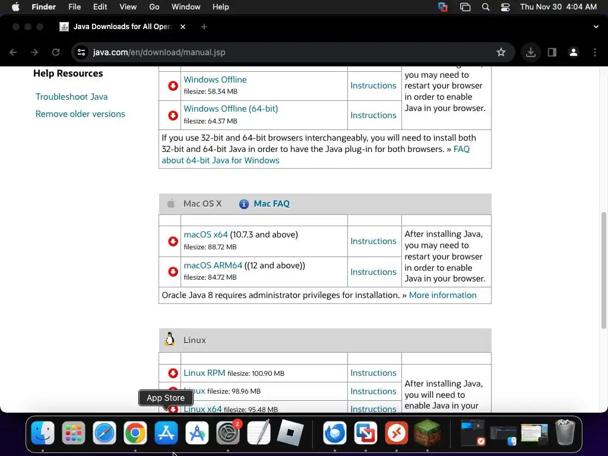The image size is (608, 456).
Task: Open TextEdit from the Dock
Action: pyautogui.click(x=259, y=433)
